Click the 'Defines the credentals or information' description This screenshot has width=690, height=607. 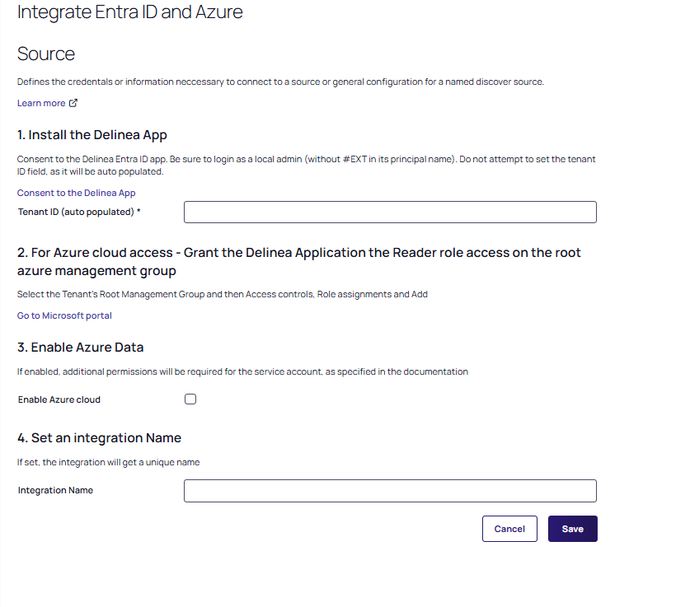click(280, 82)
